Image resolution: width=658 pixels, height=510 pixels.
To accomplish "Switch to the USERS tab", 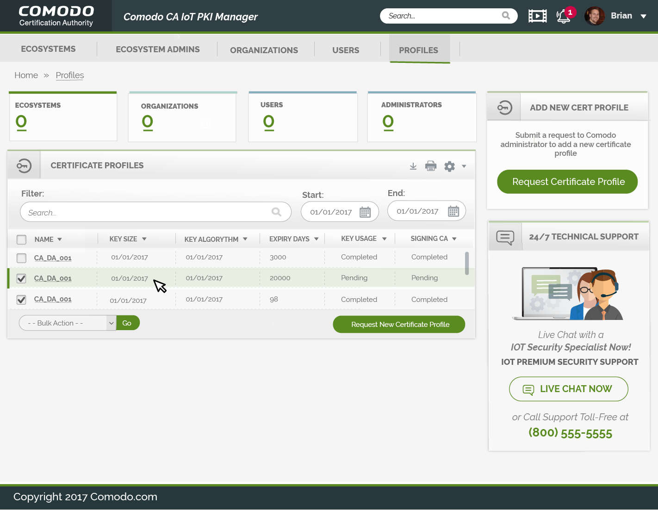I will pos(346,50).
